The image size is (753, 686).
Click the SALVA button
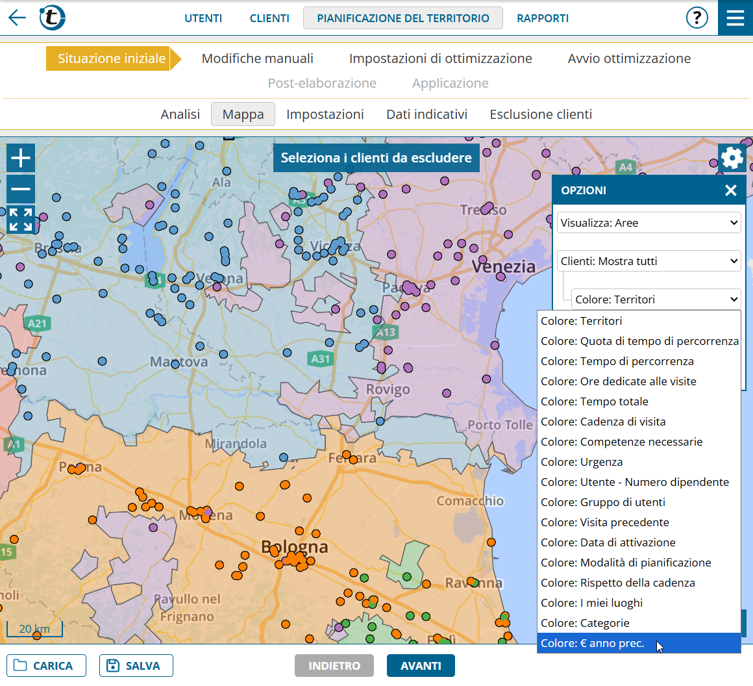tap(136, 666)
